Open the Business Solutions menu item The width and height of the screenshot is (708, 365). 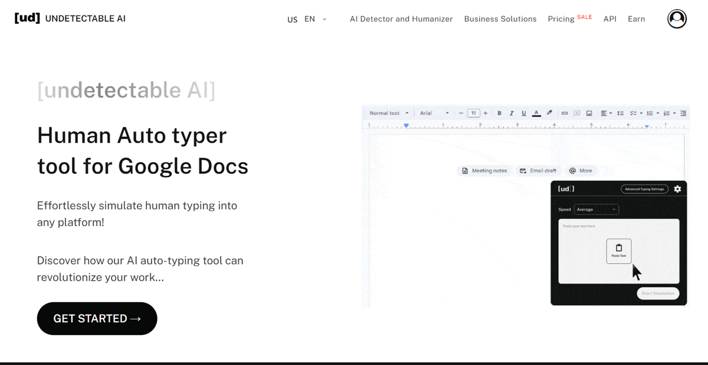(x=500, y=19)
